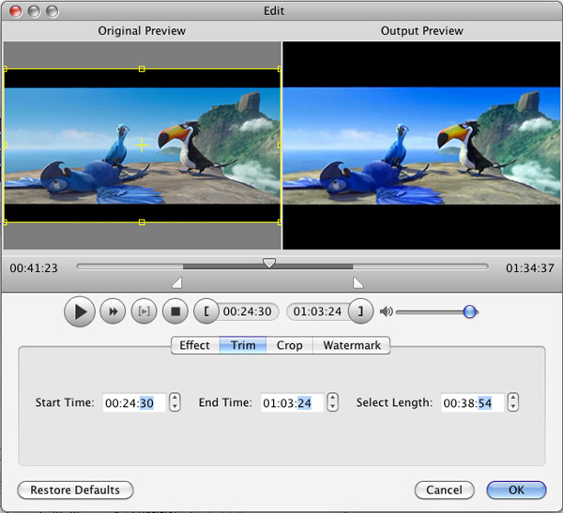
Task: Click the fast forward button
Action: (x=113, y=311)
